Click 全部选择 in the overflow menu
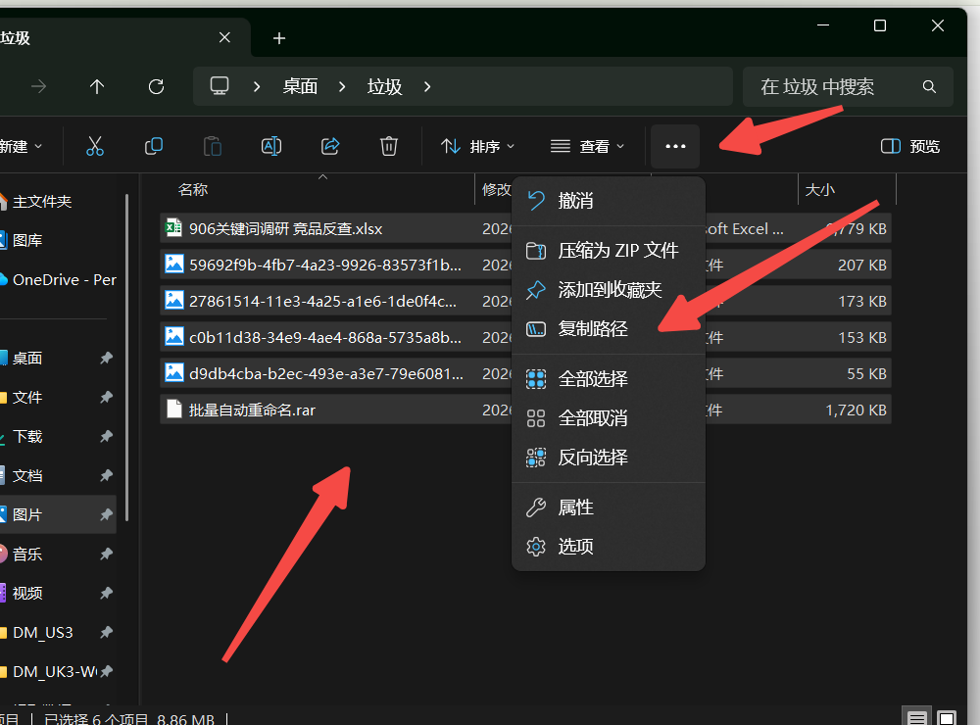 (x=593, y=379)
